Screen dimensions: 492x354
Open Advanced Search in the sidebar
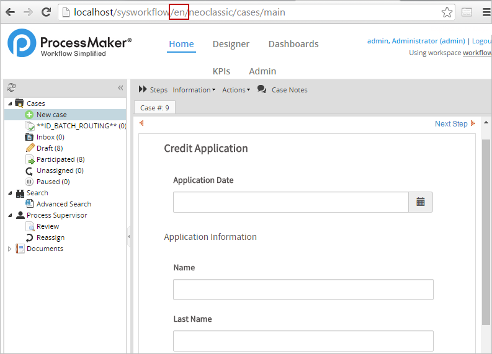tap(63, 204)
